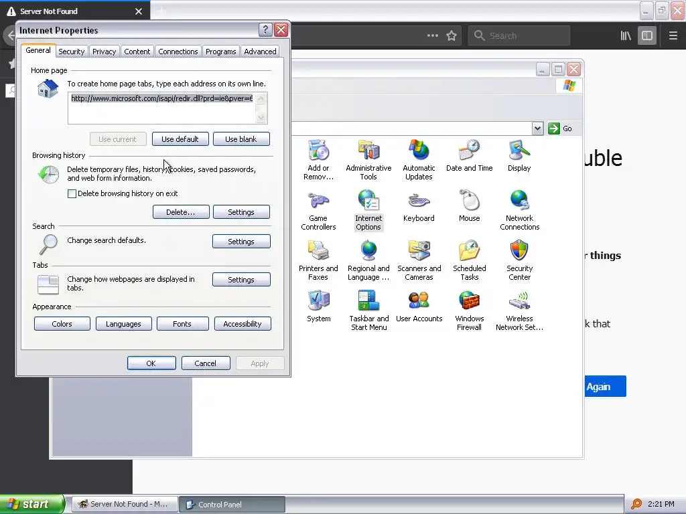Expand the Control Panel address bar dropdown
Screen dimensions: 686x514
coord(538,128)
